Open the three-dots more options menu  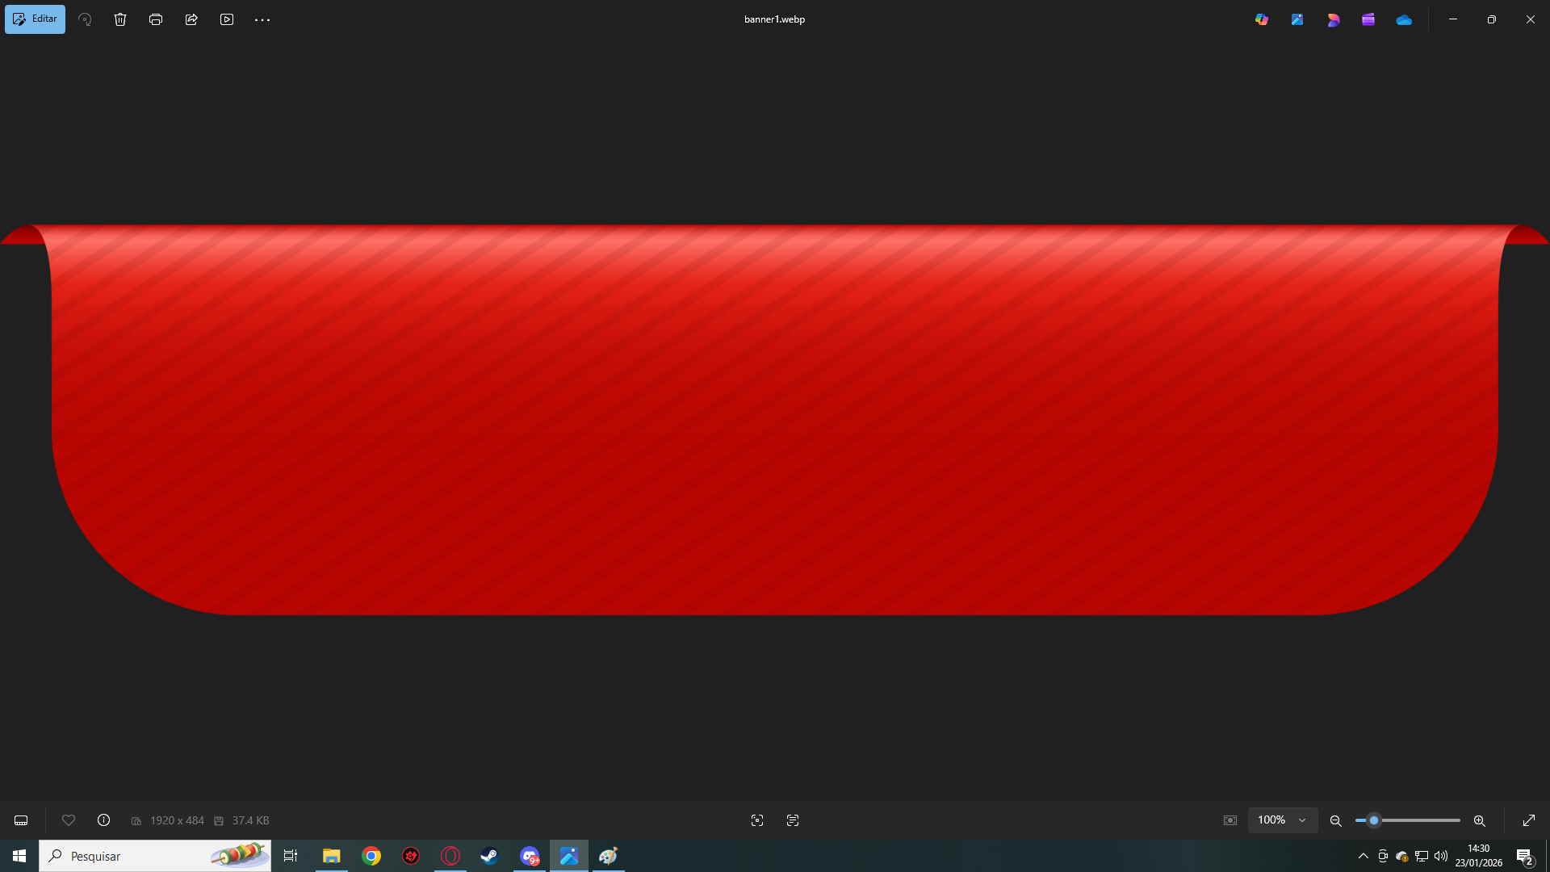[262, 19]
